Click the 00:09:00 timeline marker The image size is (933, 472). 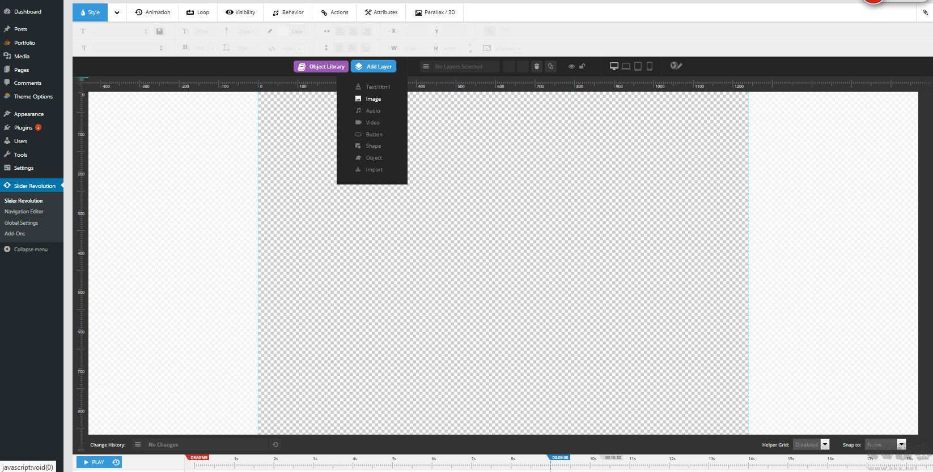[559, 457]
